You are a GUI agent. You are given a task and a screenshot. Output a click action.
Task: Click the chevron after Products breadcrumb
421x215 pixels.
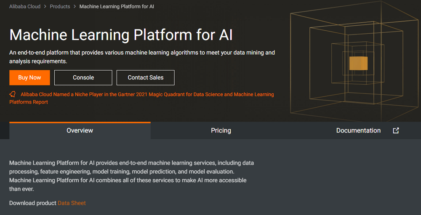click(x=75, y=7)
